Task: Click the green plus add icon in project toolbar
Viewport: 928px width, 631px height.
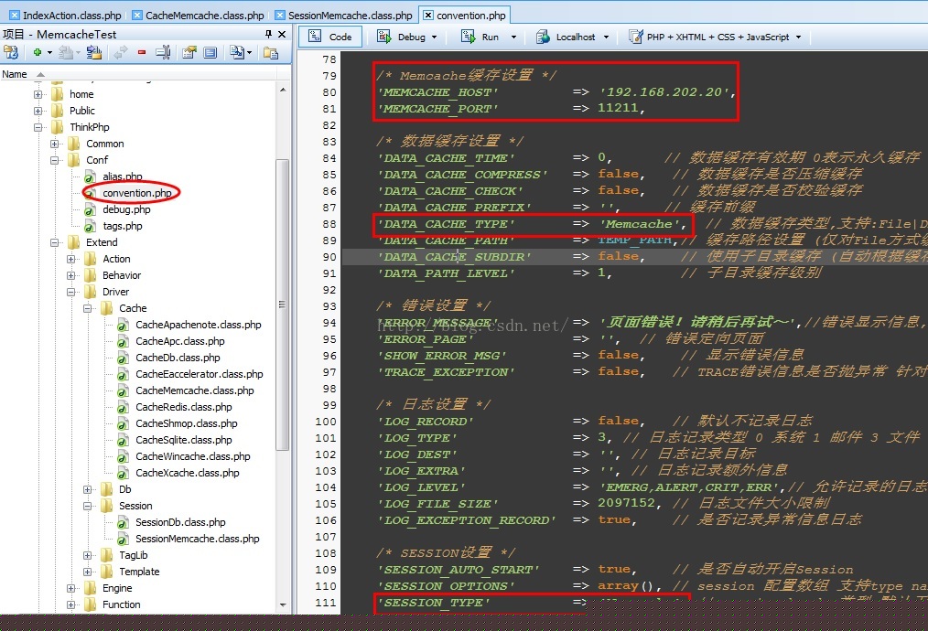Action: click(x=38, y=53)
